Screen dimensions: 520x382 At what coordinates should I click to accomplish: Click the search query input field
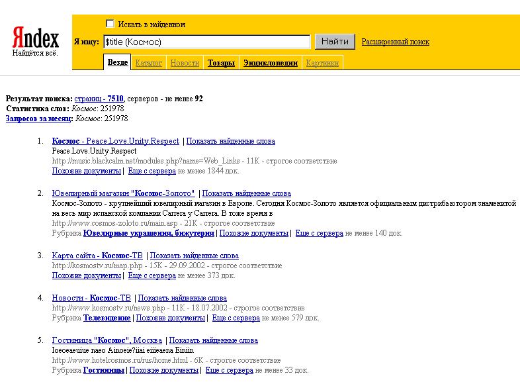207,42
